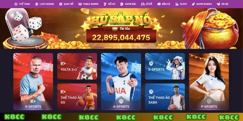
Task: Choose the E-SPORTS card
Action: (x=165, y=66)
